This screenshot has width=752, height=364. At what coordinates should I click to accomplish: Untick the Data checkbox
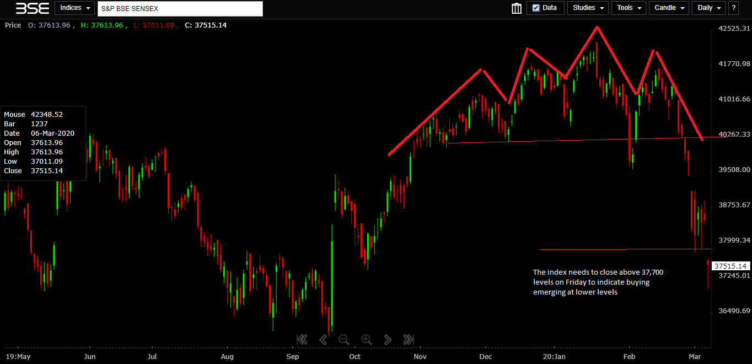[536, 8]
